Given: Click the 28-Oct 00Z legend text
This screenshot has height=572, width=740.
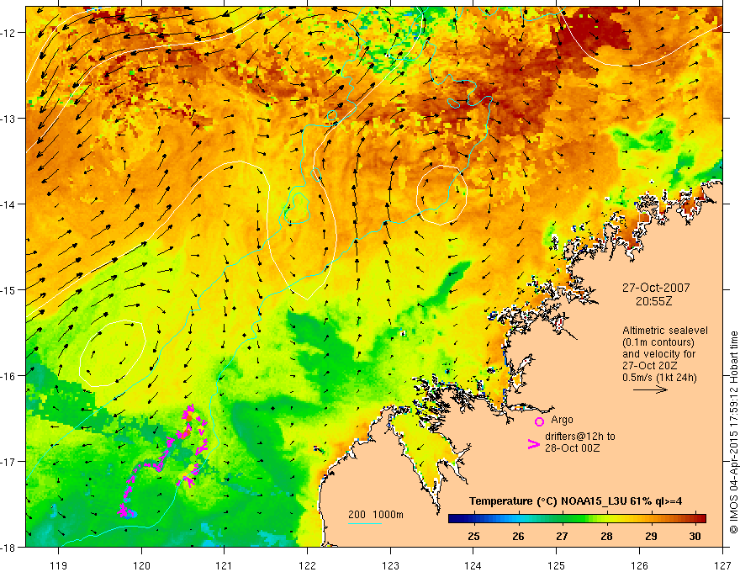Looking at the screenshot, I should pos(572,448).
